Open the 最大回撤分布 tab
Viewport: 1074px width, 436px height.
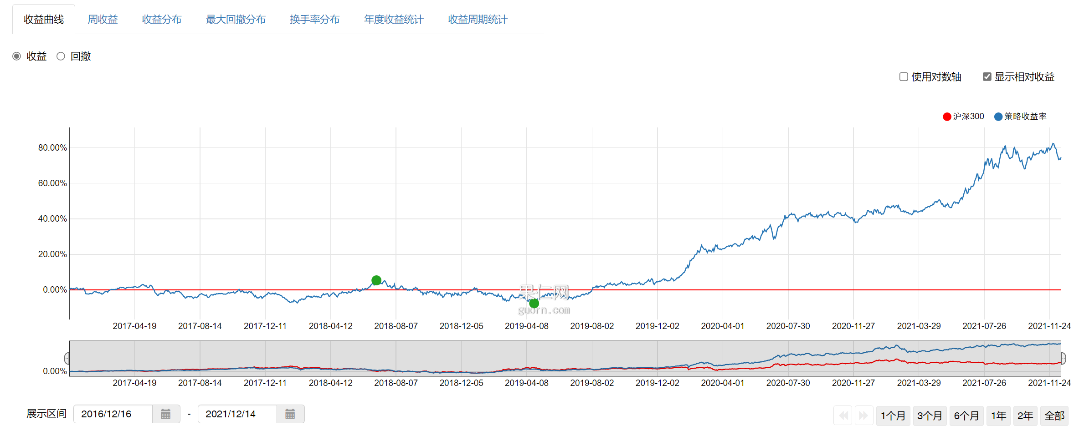pos(236,20)
